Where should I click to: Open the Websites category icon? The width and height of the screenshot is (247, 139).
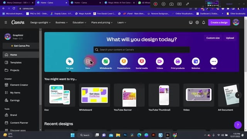pyautogui.click(x=196, y=61)
